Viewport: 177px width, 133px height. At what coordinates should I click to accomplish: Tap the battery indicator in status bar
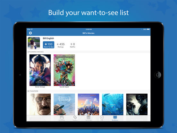pos(148,29)
